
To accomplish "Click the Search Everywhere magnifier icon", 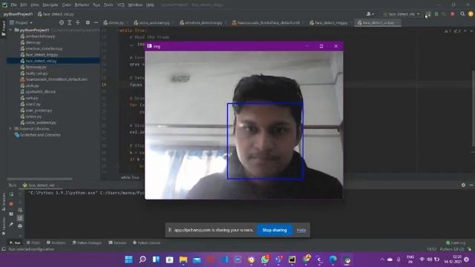I will [x=462, y=14].
